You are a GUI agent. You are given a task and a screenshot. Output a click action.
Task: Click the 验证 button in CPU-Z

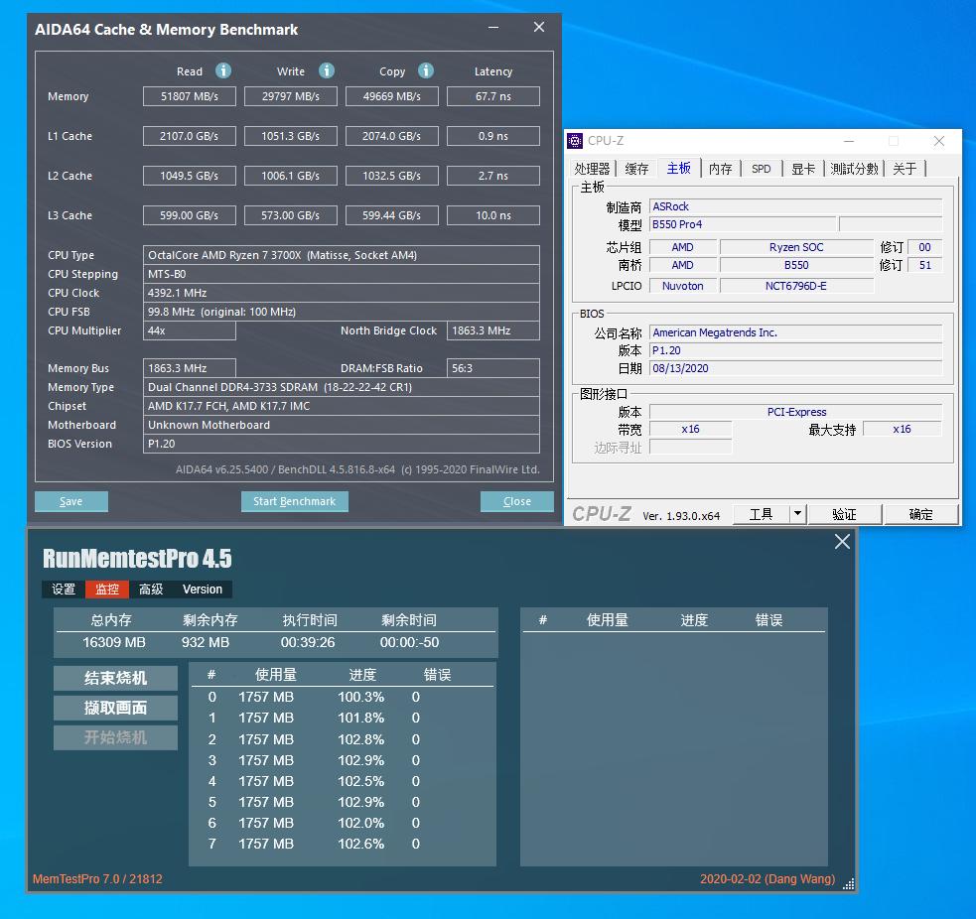(845, 514)
